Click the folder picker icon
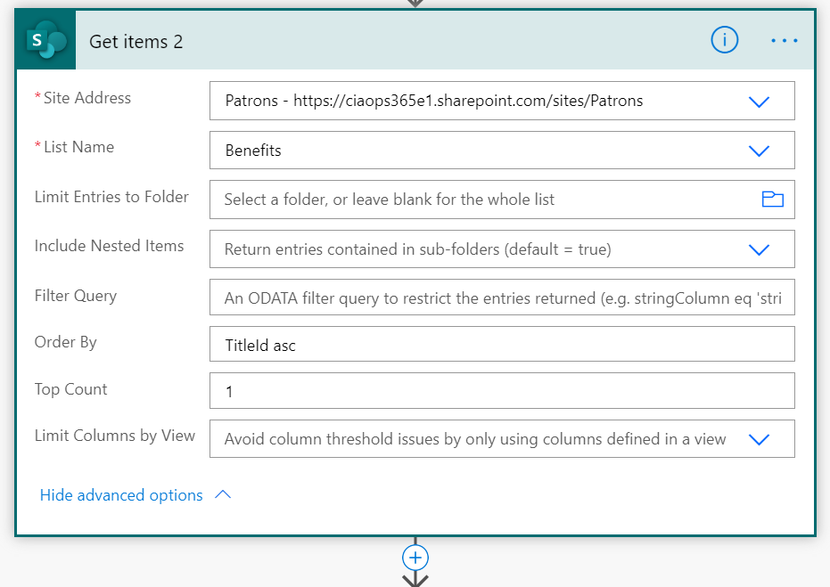Screen dimensions: 830x587 point(772,200)
